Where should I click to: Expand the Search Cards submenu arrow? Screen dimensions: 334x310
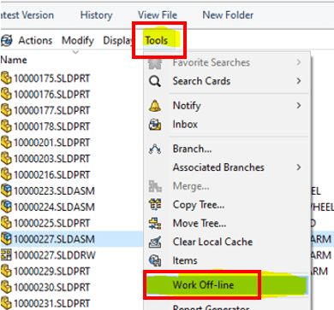(x=299, y=81)
